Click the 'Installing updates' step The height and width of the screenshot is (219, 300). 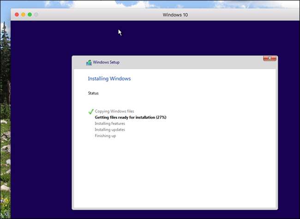(110, 130)
